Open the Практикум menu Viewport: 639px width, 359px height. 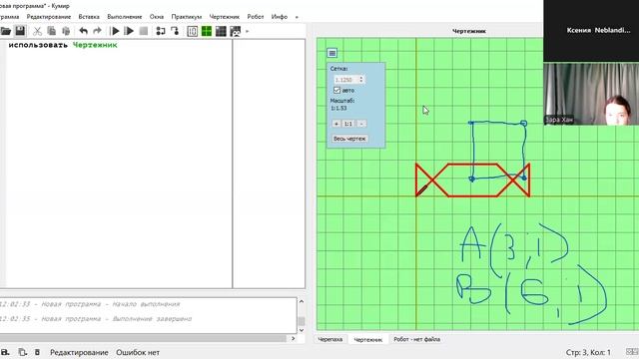point(187,17)
